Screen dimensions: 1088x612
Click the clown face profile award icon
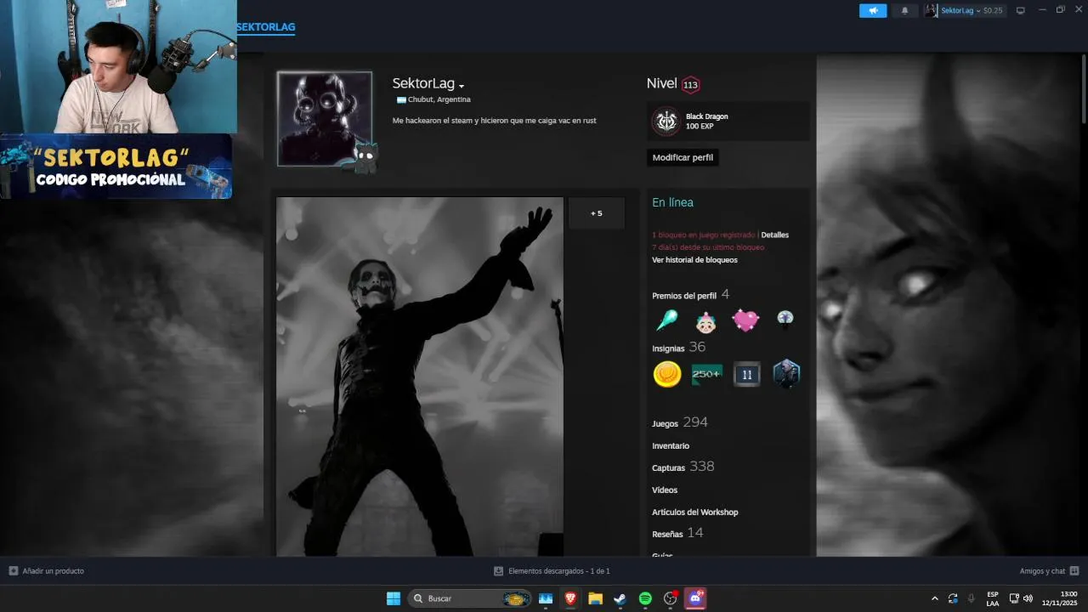pos(705,320)
